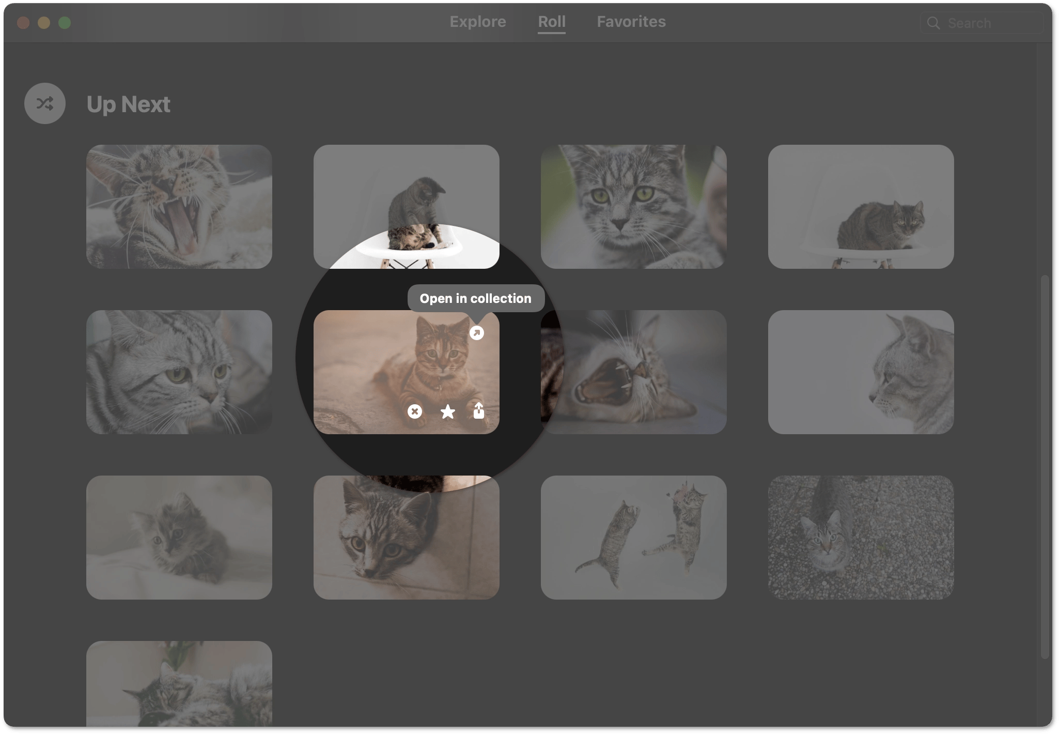Switch to the Explore tab

click(x=477, y=22)
